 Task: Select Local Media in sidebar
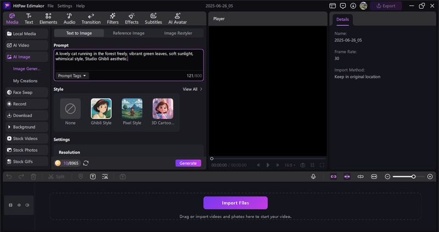coord(27,33)
